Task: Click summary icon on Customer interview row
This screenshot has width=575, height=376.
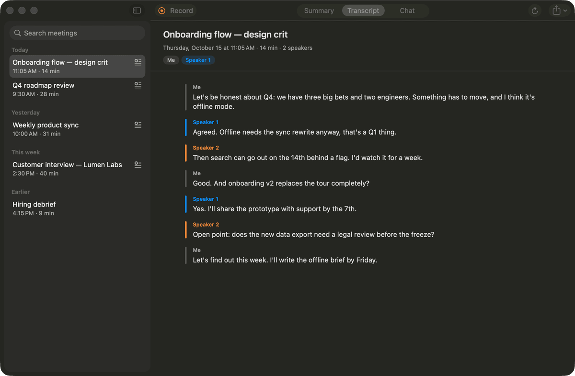Action: click(x=138, y=165)
